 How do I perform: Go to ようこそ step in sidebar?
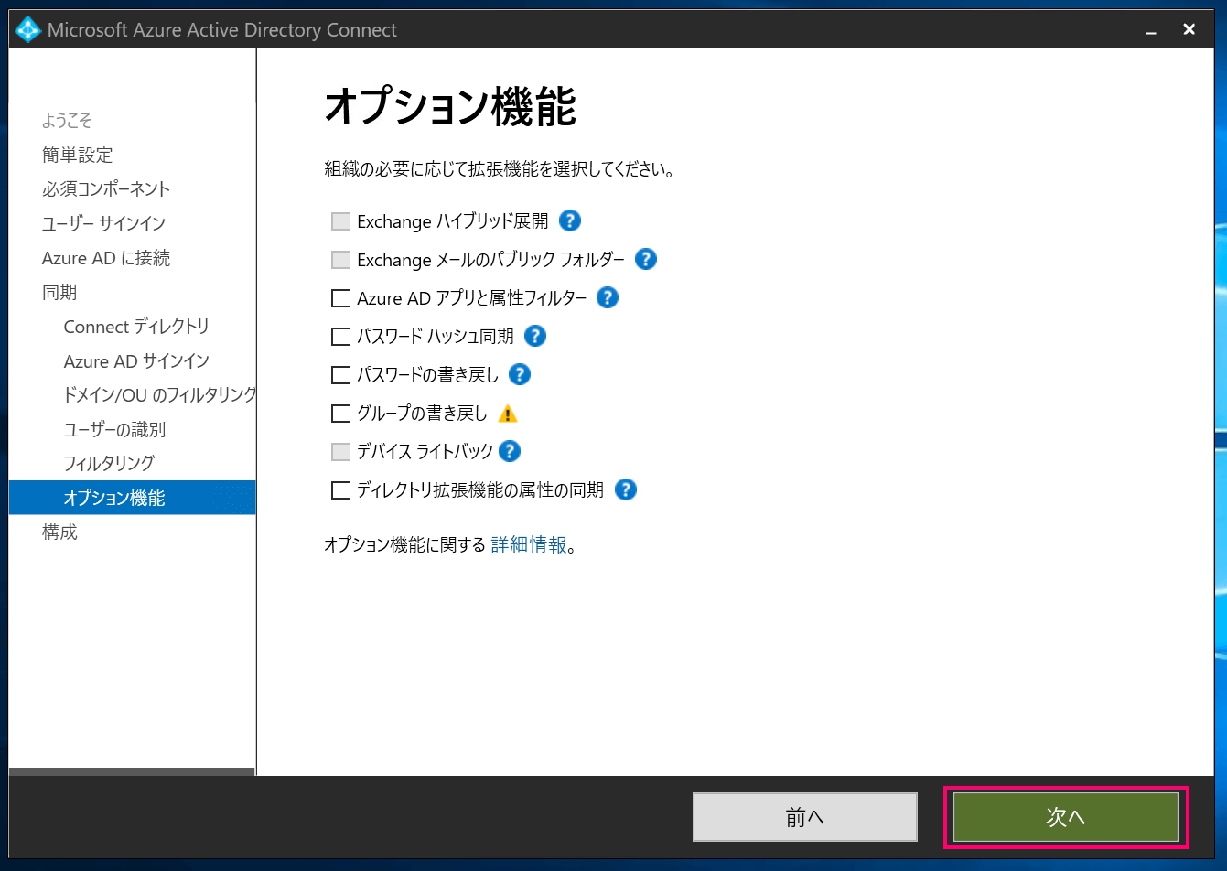pos(67,121)
